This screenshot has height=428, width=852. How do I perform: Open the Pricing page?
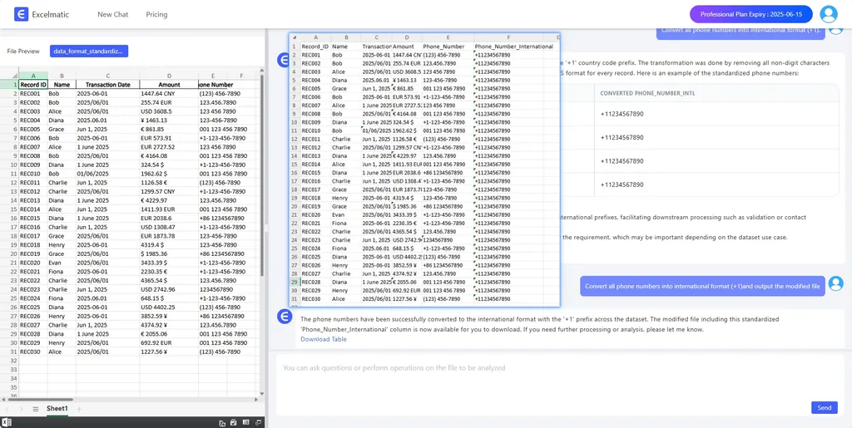click(x=156, y=14)
